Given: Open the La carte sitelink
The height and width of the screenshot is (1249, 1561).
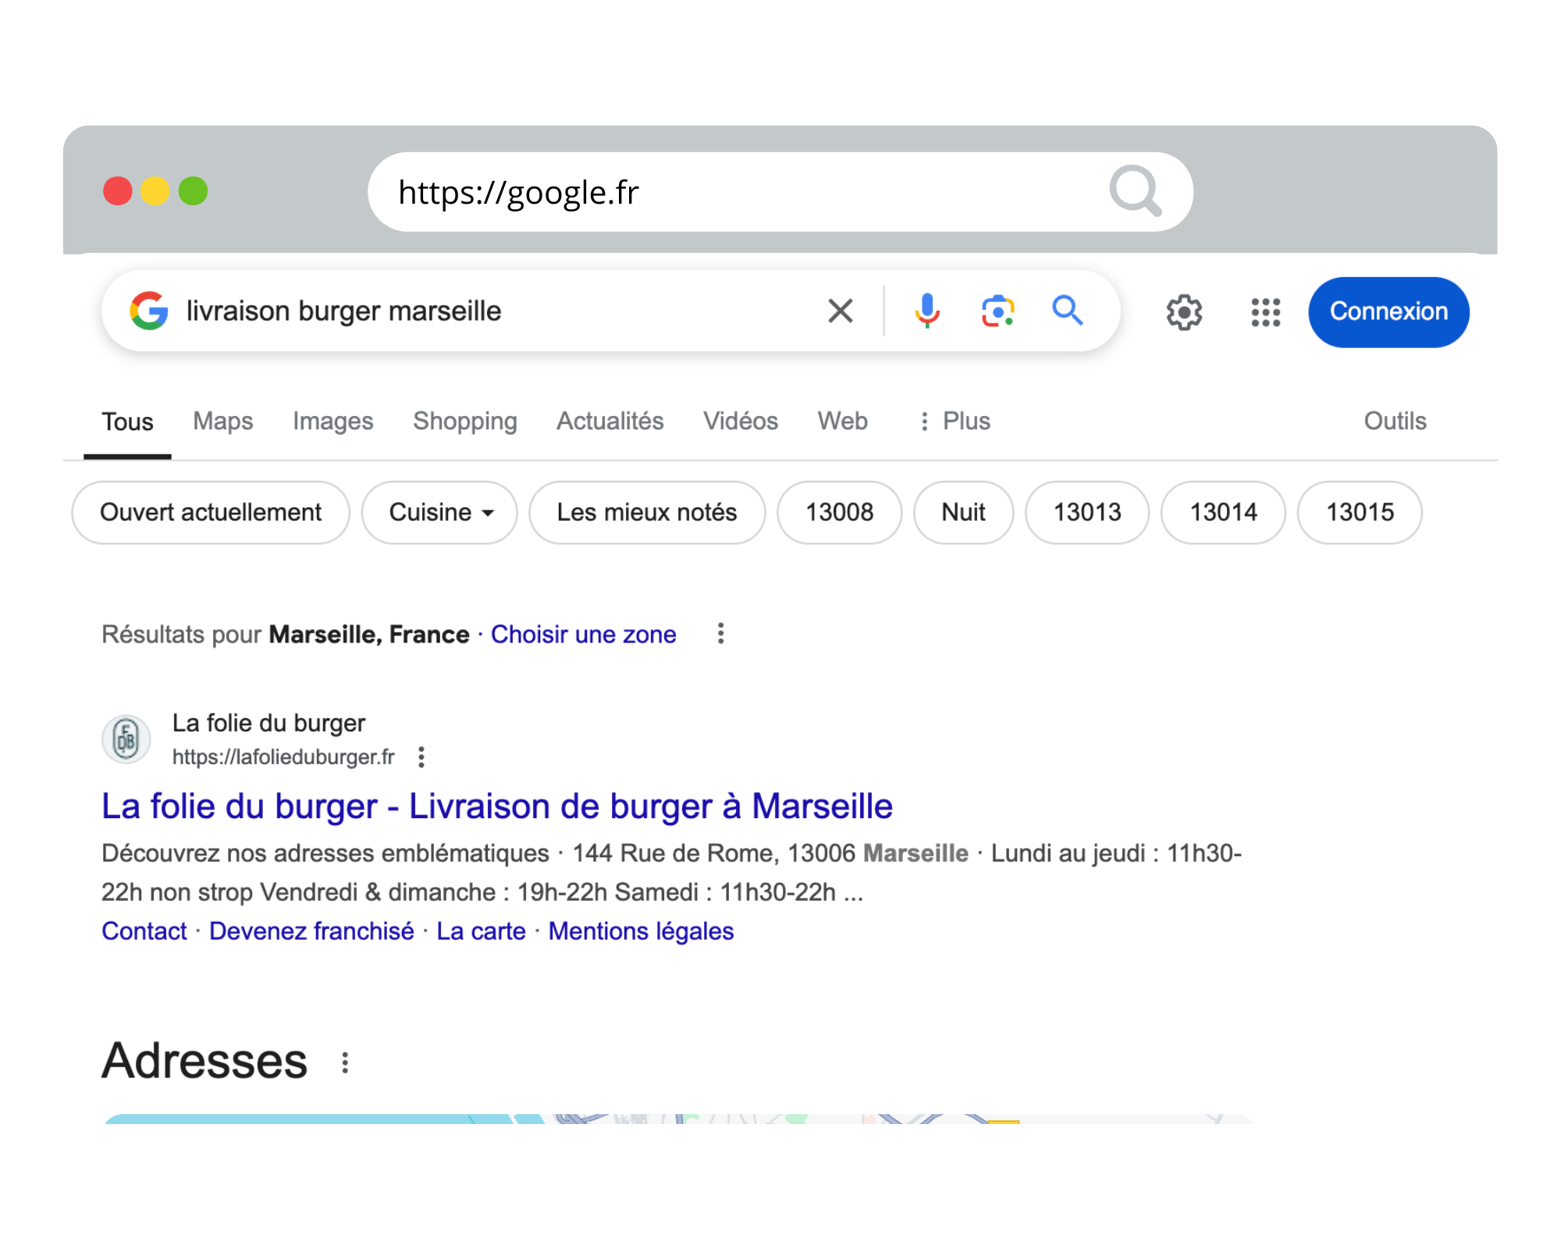Looking at the screenshot, I should (x=481, y=931).
